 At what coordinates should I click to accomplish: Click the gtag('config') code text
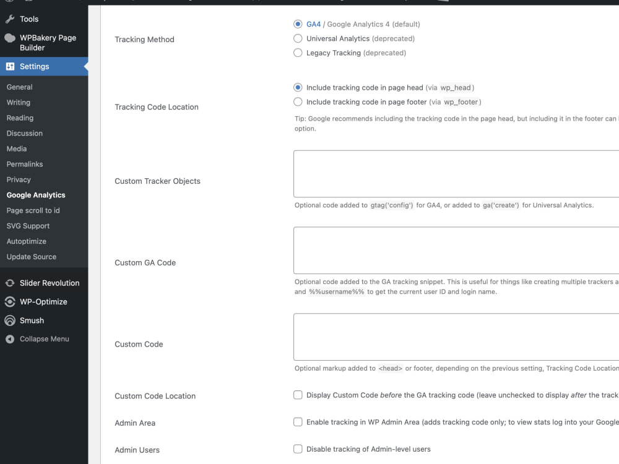click(392, 205)
